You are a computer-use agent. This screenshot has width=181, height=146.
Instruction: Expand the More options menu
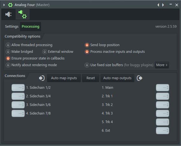162,65
